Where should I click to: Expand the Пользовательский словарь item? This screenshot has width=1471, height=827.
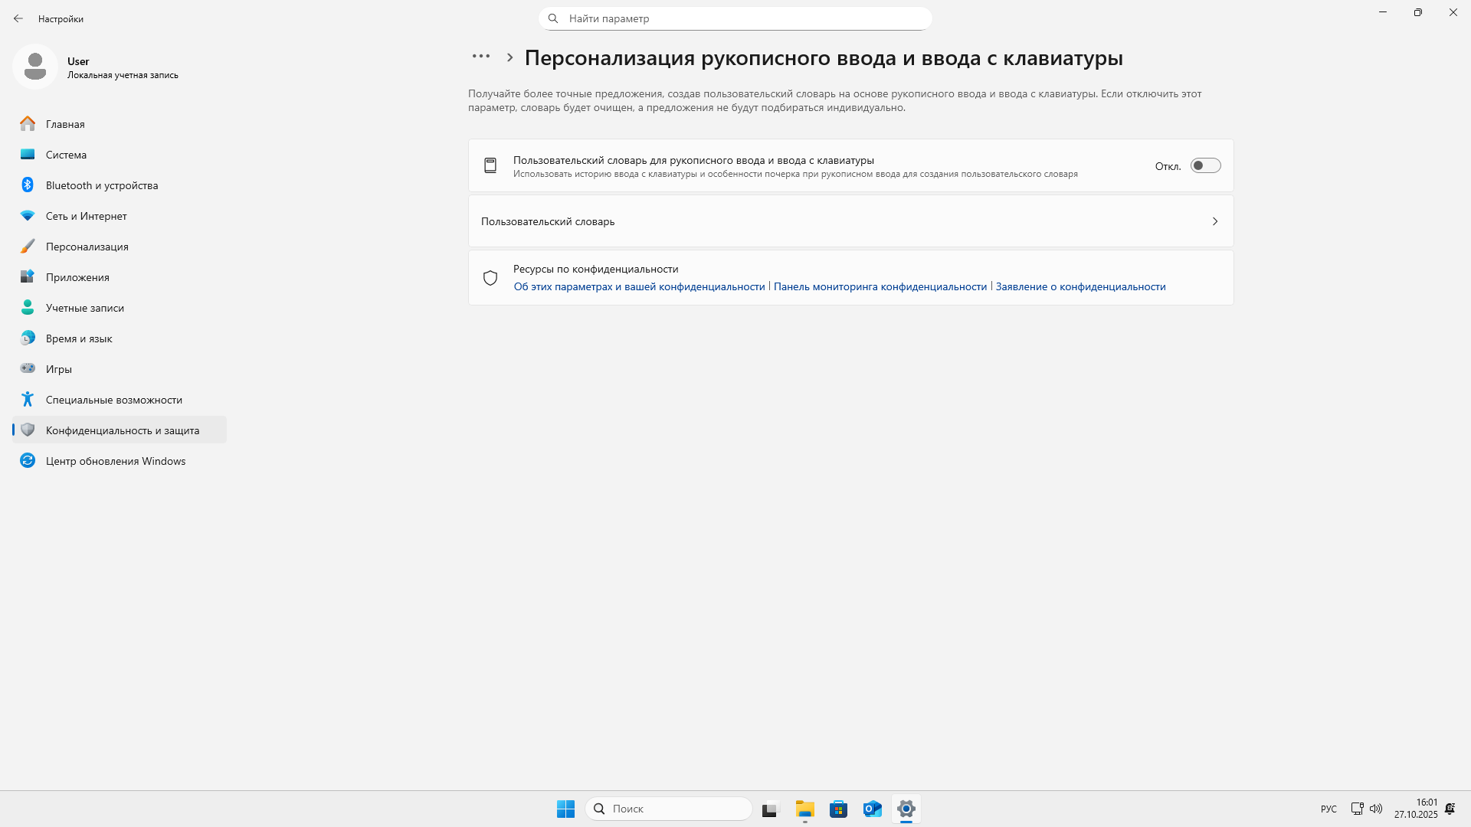click(850, 221)
